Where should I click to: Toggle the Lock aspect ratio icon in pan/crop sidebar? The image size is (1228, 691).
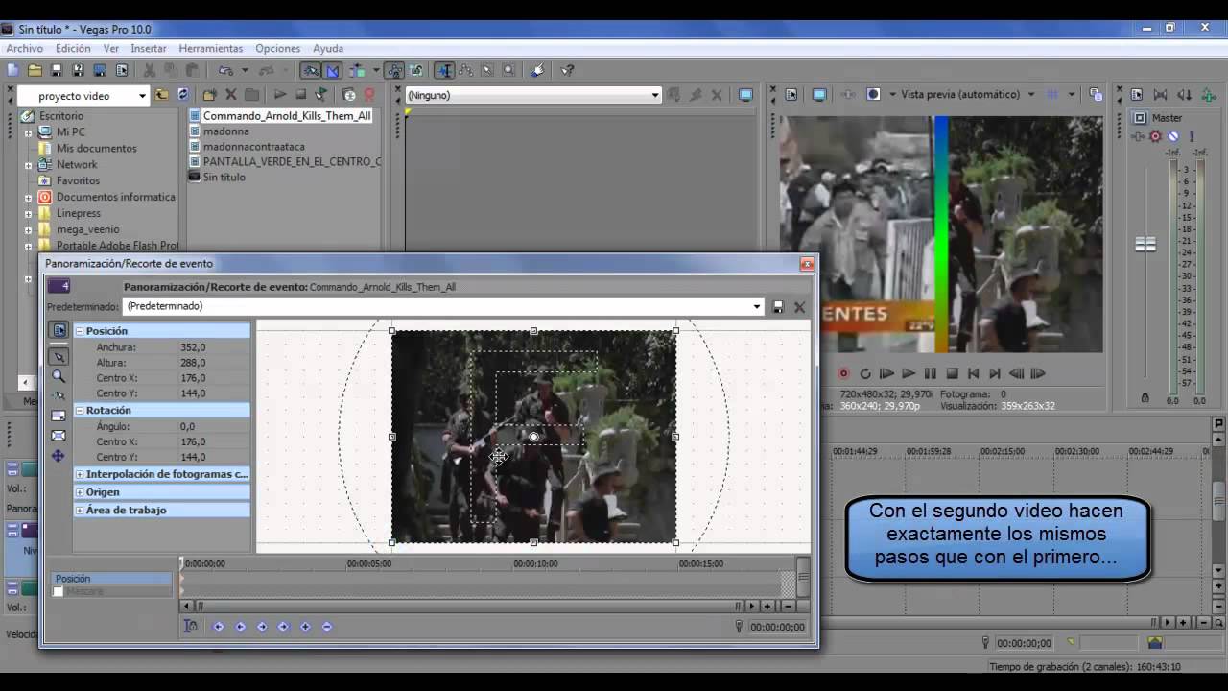(x=59, y=415)
